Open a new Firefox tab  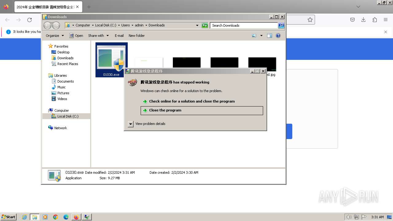point(89,7)
